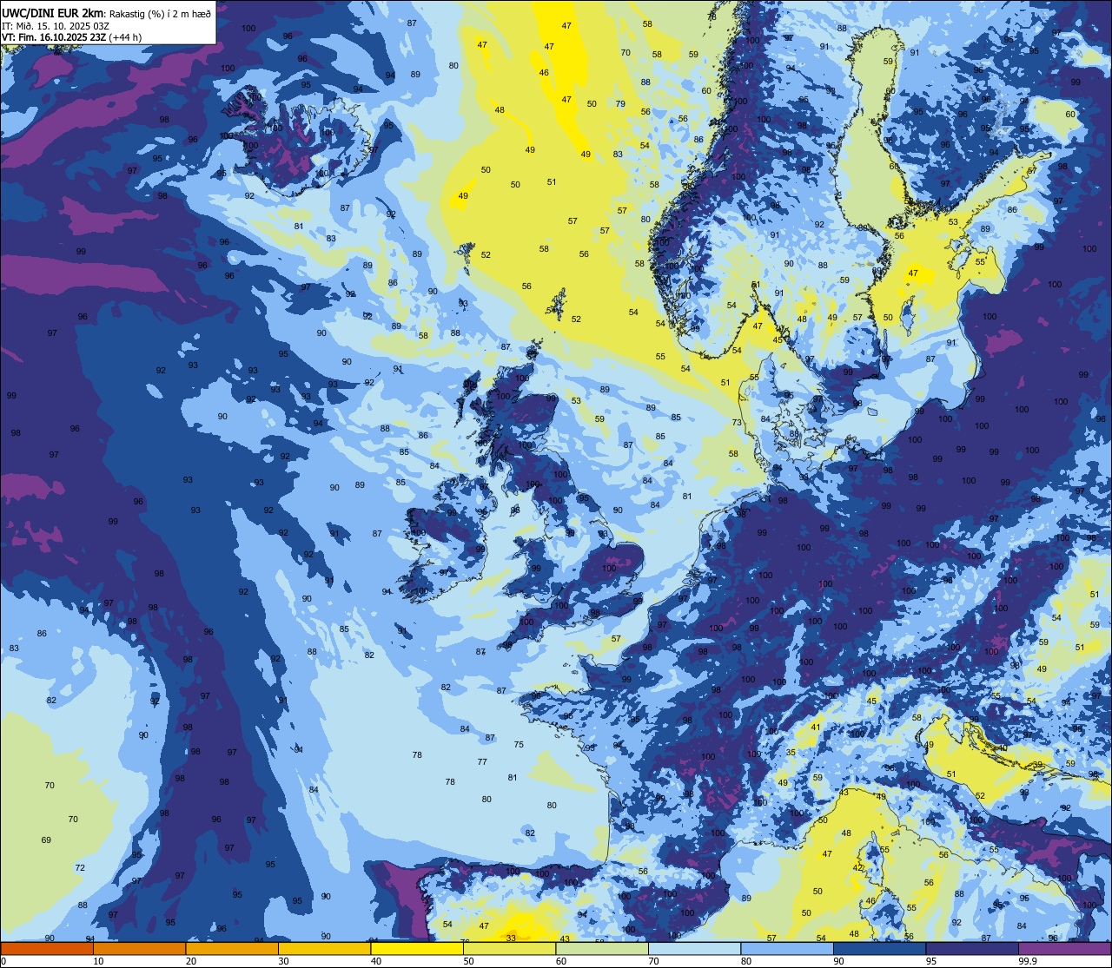Click the 20–30 legend color swatch
Screen dimensions: 1112x968
[x=232, y=948]
